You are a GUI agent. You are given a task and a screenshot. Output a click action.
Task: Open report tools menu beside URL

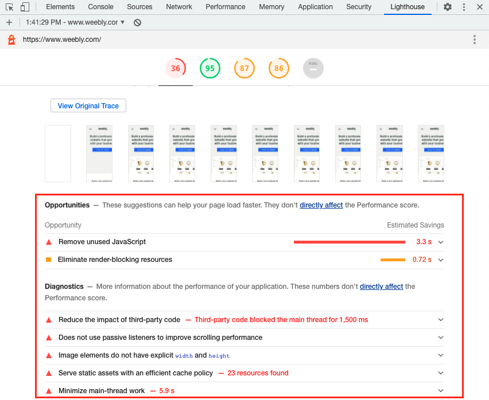(x=474, y=40)
